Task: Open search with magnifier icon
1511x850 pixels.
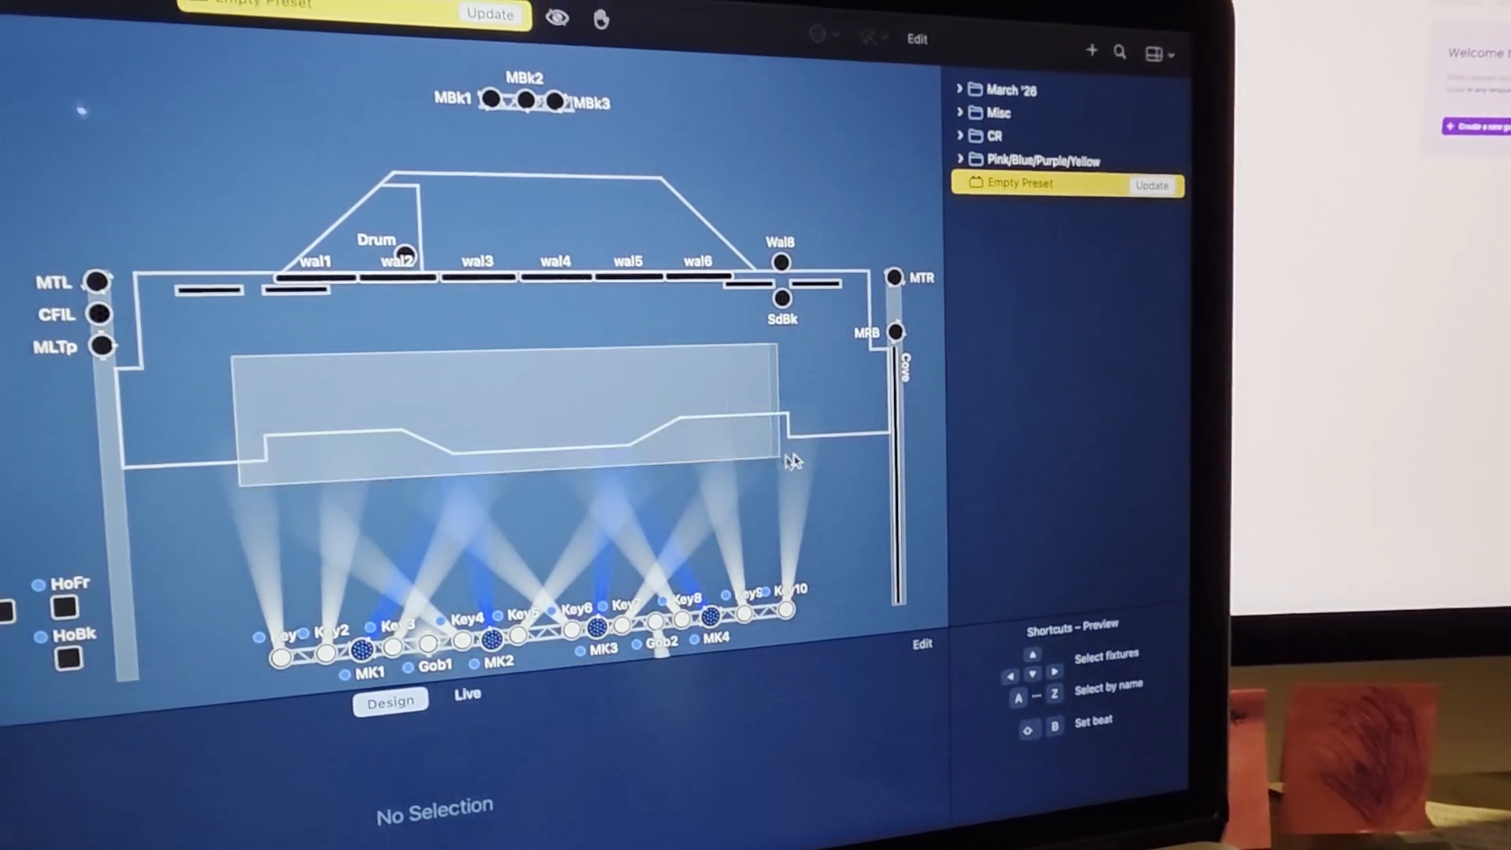Action: point(1120,53)
